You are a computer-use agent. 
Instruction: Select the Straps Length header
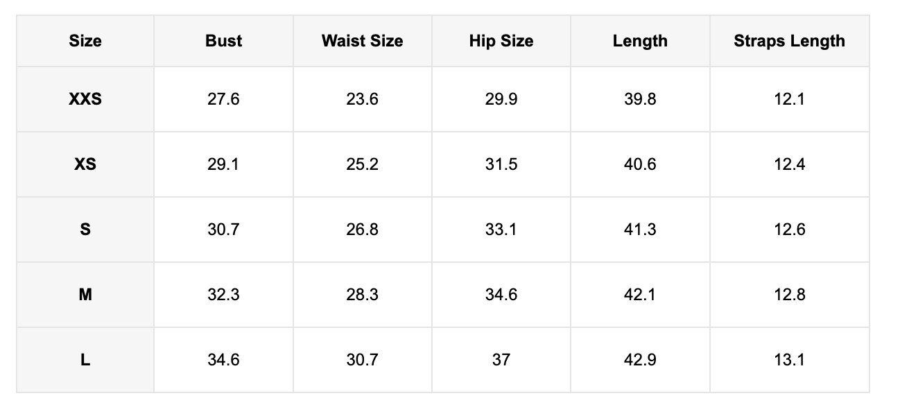coord(790,41)
